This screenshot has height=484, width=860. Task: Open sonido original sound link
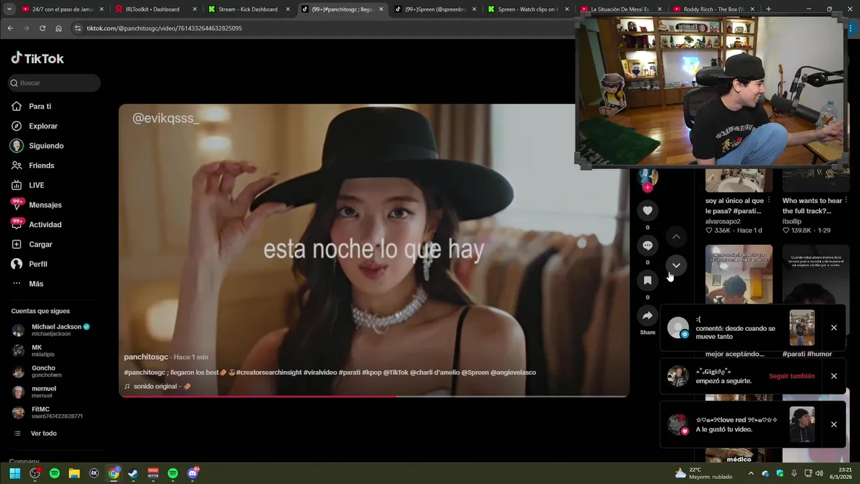tap(158, 387)
